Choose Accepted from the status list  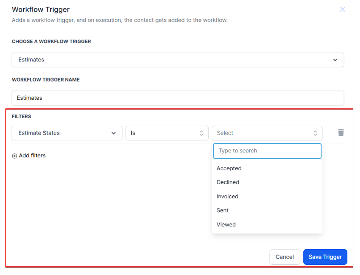[229, 168]
